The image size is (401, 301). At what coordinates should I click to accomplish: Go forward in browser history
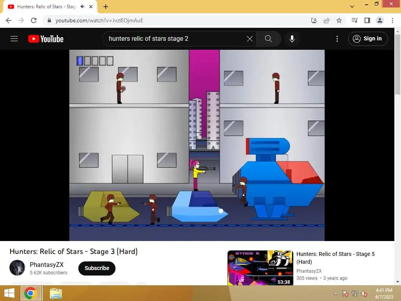coord(21,20)
